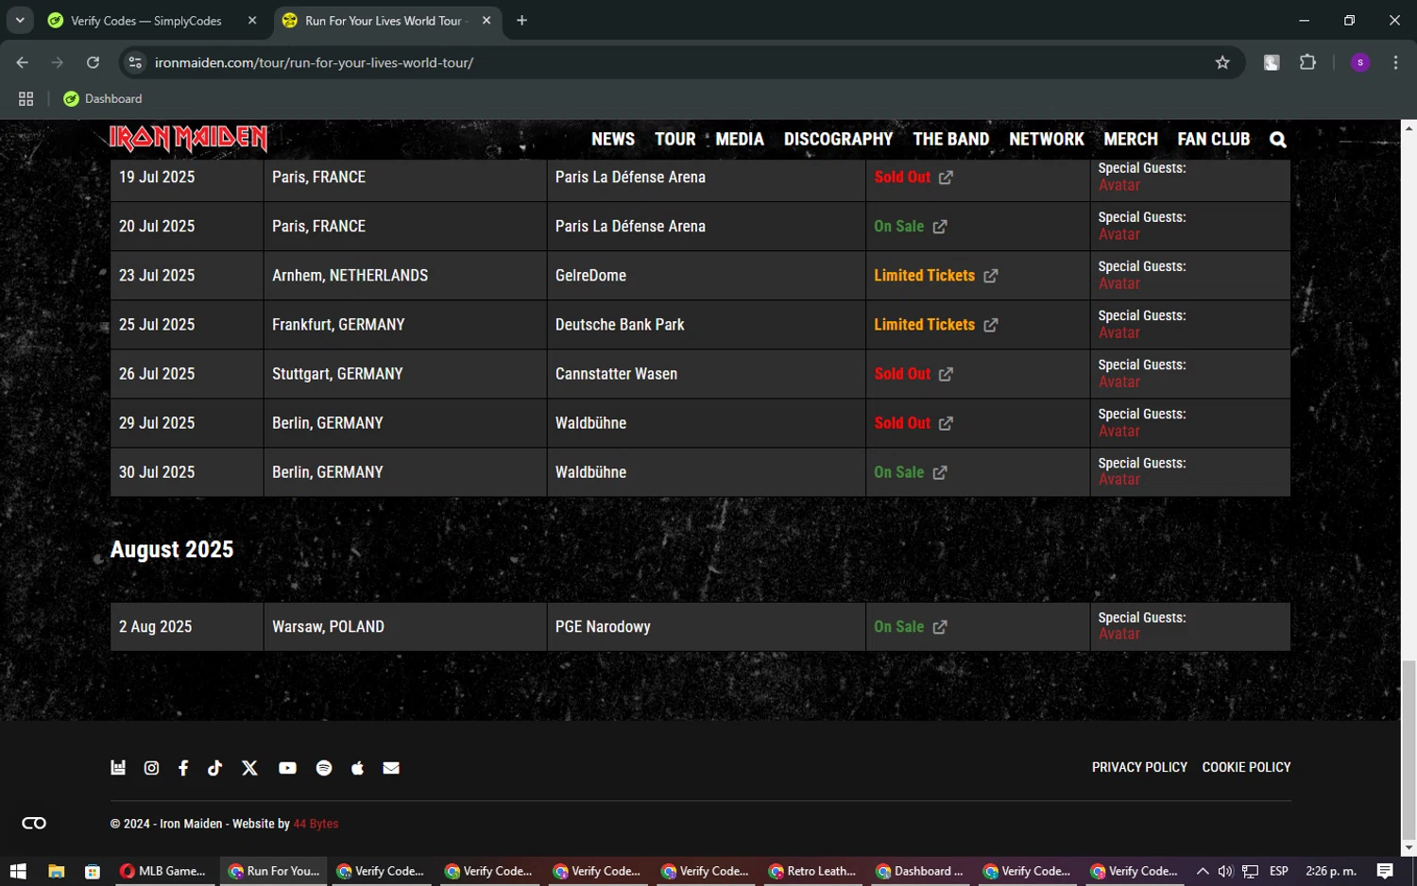Click Limited Tickets for Frankfurt Deutsche Bank Park
Screen dimensions: 1417x886
[925, 325]
